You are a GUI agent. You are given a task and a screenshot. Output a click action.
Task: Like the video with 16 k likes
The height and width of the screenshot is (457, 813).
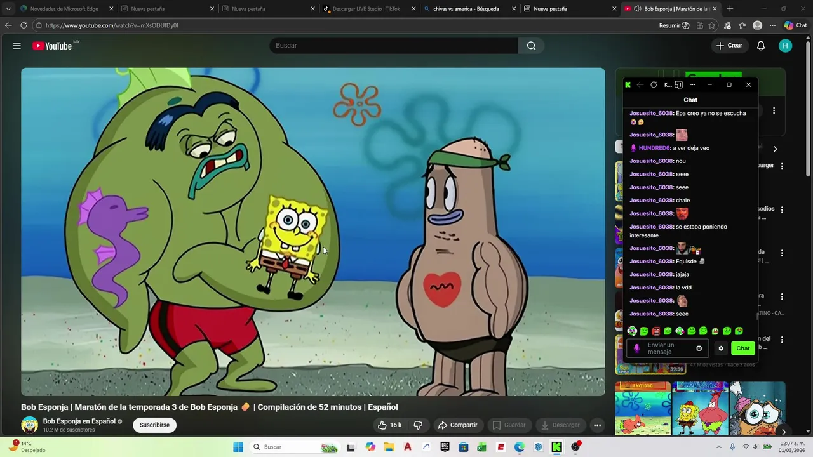click(389, 425)
